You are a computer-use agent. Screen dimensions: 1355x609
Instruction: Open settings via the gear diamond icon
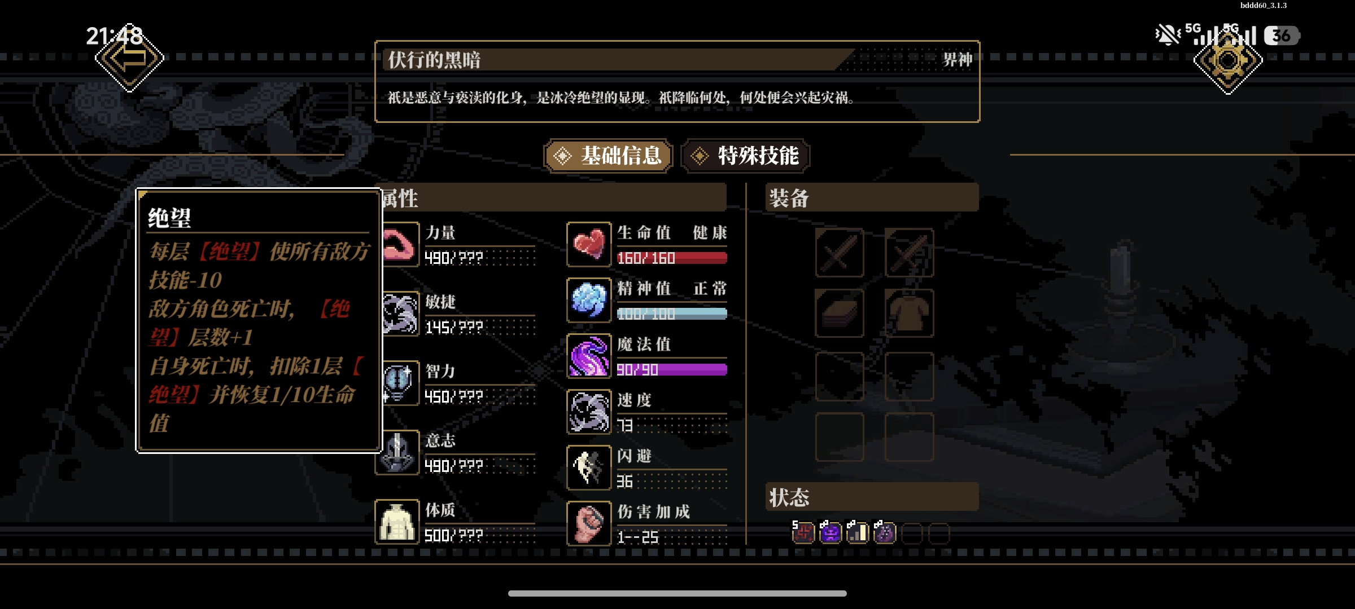click(1228, 60)
